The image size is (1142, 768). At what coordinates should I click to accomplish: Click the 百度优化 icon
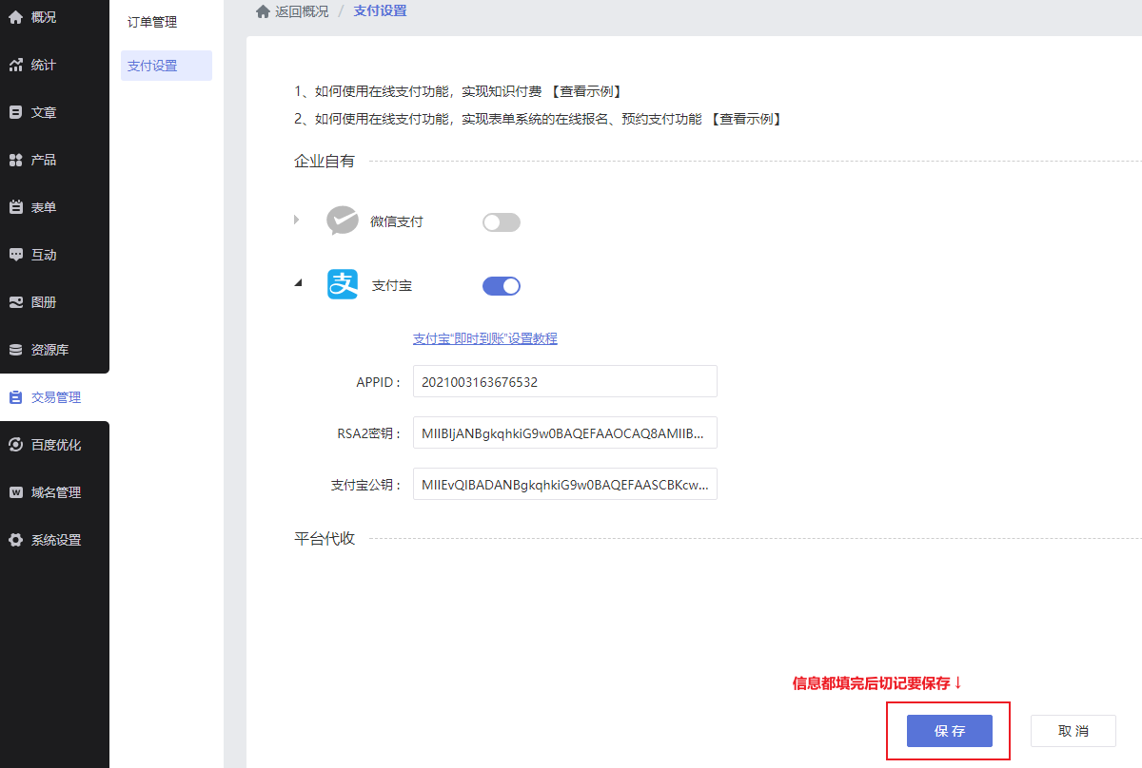point(15,445)
